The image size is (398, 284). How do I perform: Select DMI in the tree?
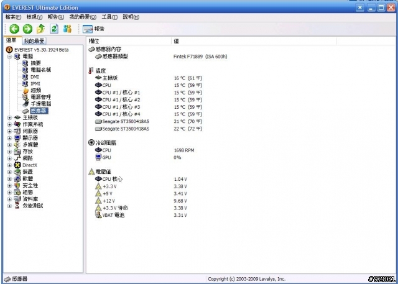[35, 77]
